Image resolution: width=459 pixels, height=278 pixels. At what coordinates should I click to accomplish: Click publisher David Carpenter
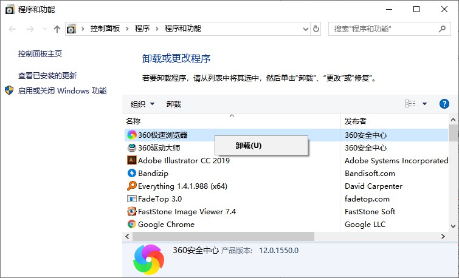(x=373, y=186)
